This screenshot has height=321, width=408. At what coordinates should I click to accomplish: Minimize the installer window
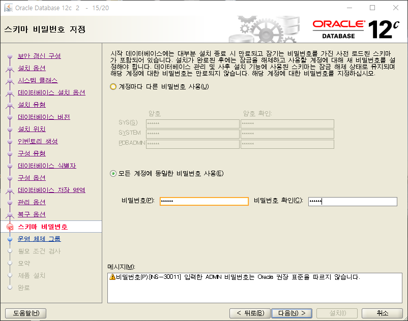click(349, 8)
